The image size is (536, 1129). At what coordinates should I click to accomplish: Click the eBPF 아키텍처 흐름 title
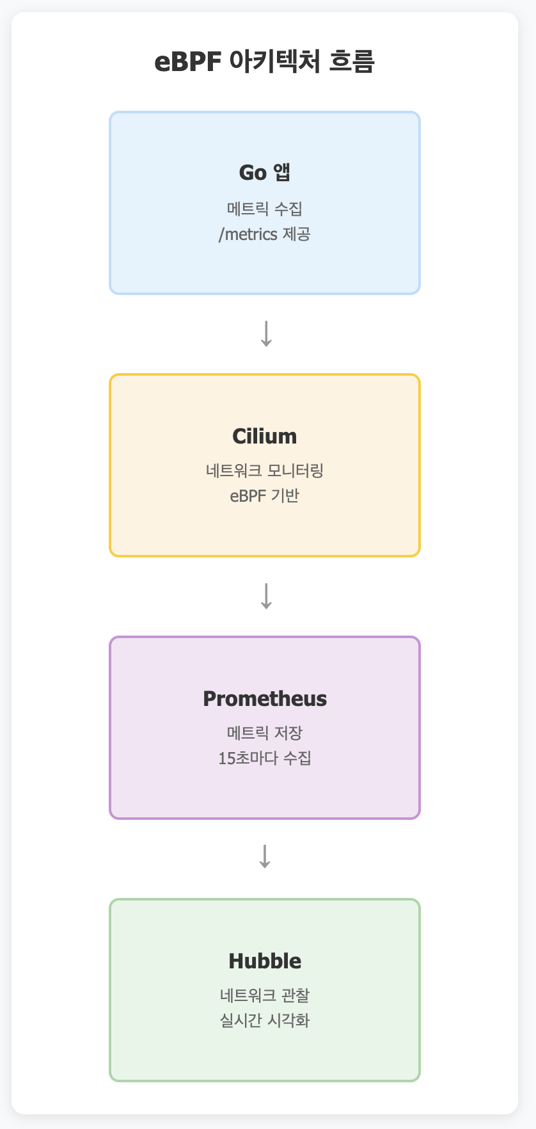(265, 62)
